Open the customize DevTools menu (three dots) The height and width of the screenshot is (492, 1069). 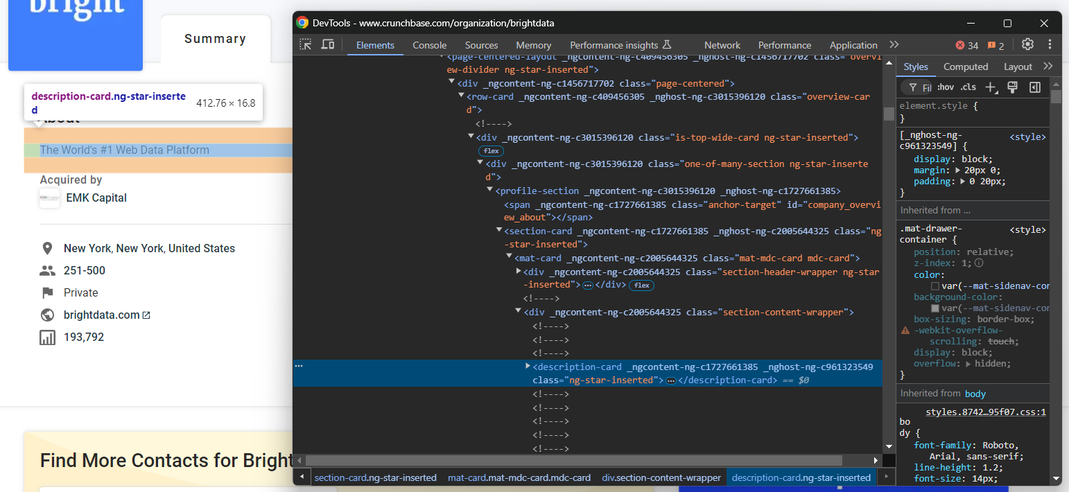click(1050, 44)
